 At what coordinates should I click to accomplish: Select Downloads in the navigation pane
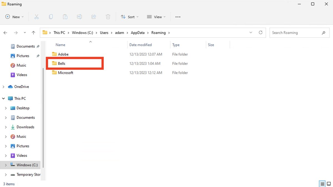point(25,127)
